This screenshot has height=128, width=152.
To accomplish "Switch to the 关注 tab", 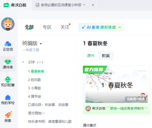I will pos(65,27).
